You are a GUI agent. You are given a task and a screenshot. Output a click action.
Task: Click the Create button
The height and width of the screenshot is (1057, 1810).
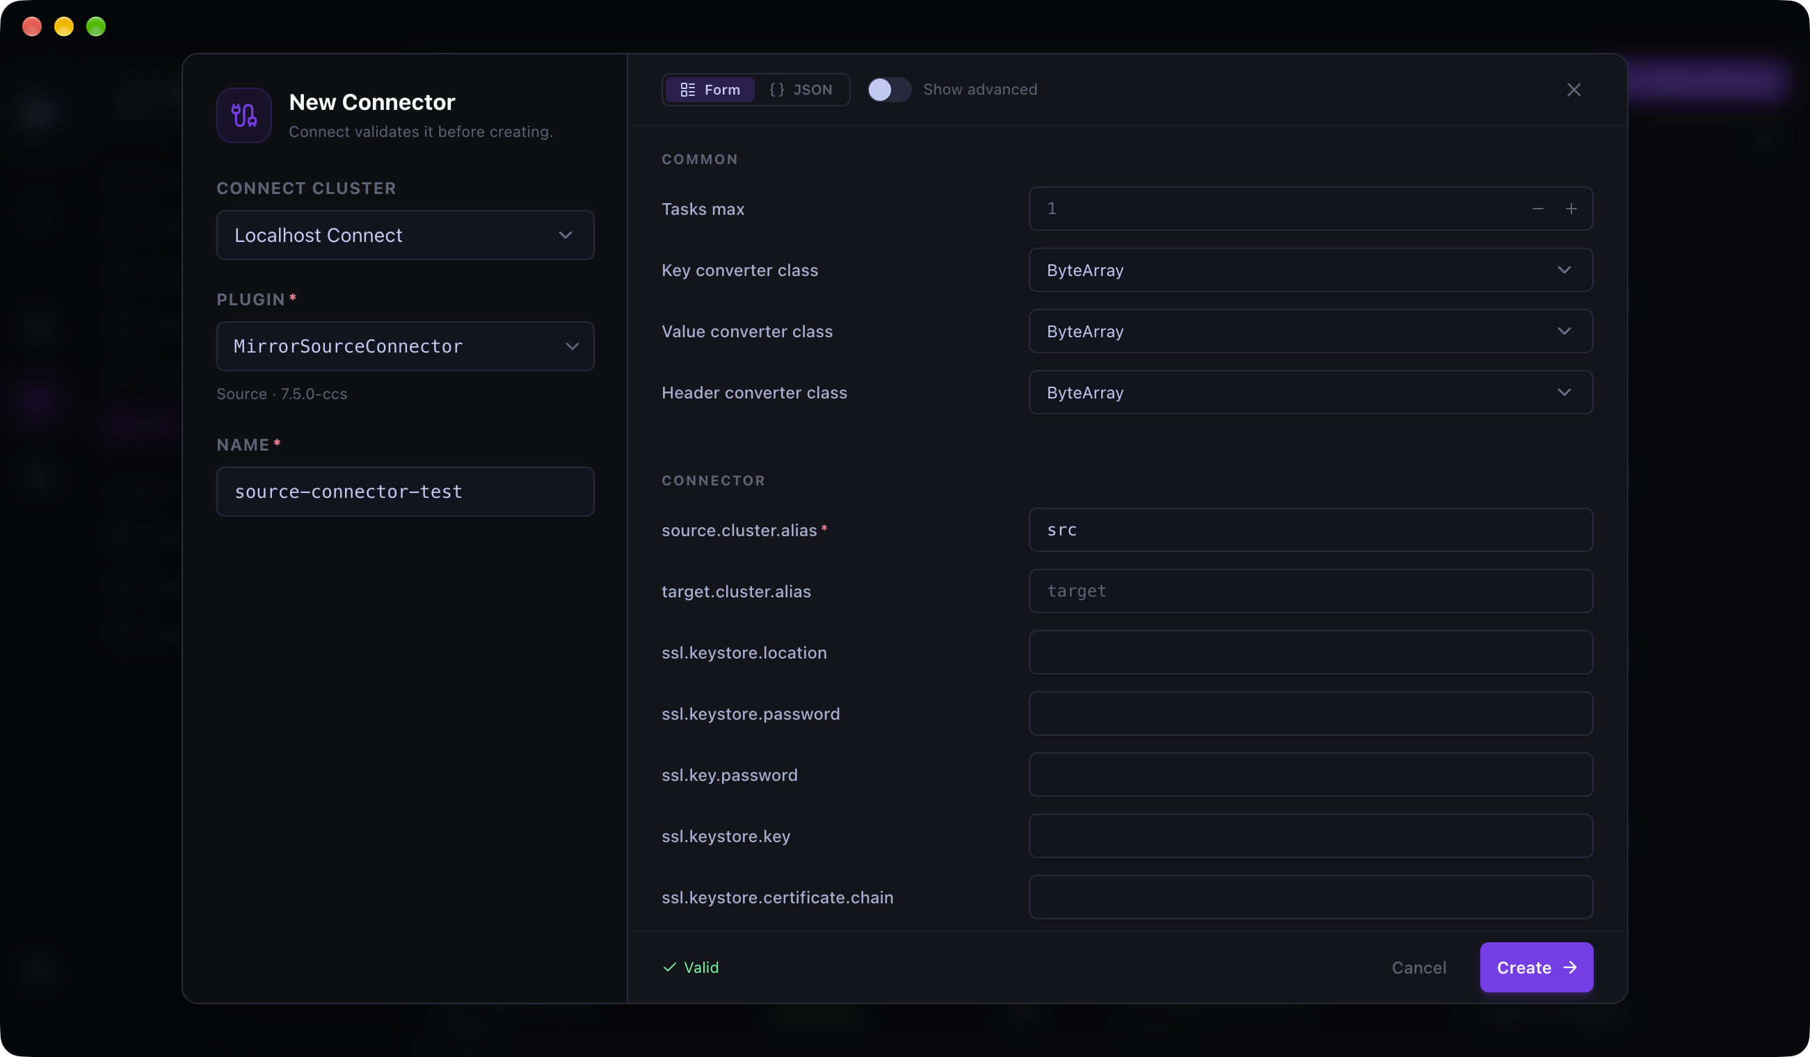click(1537, 967)
